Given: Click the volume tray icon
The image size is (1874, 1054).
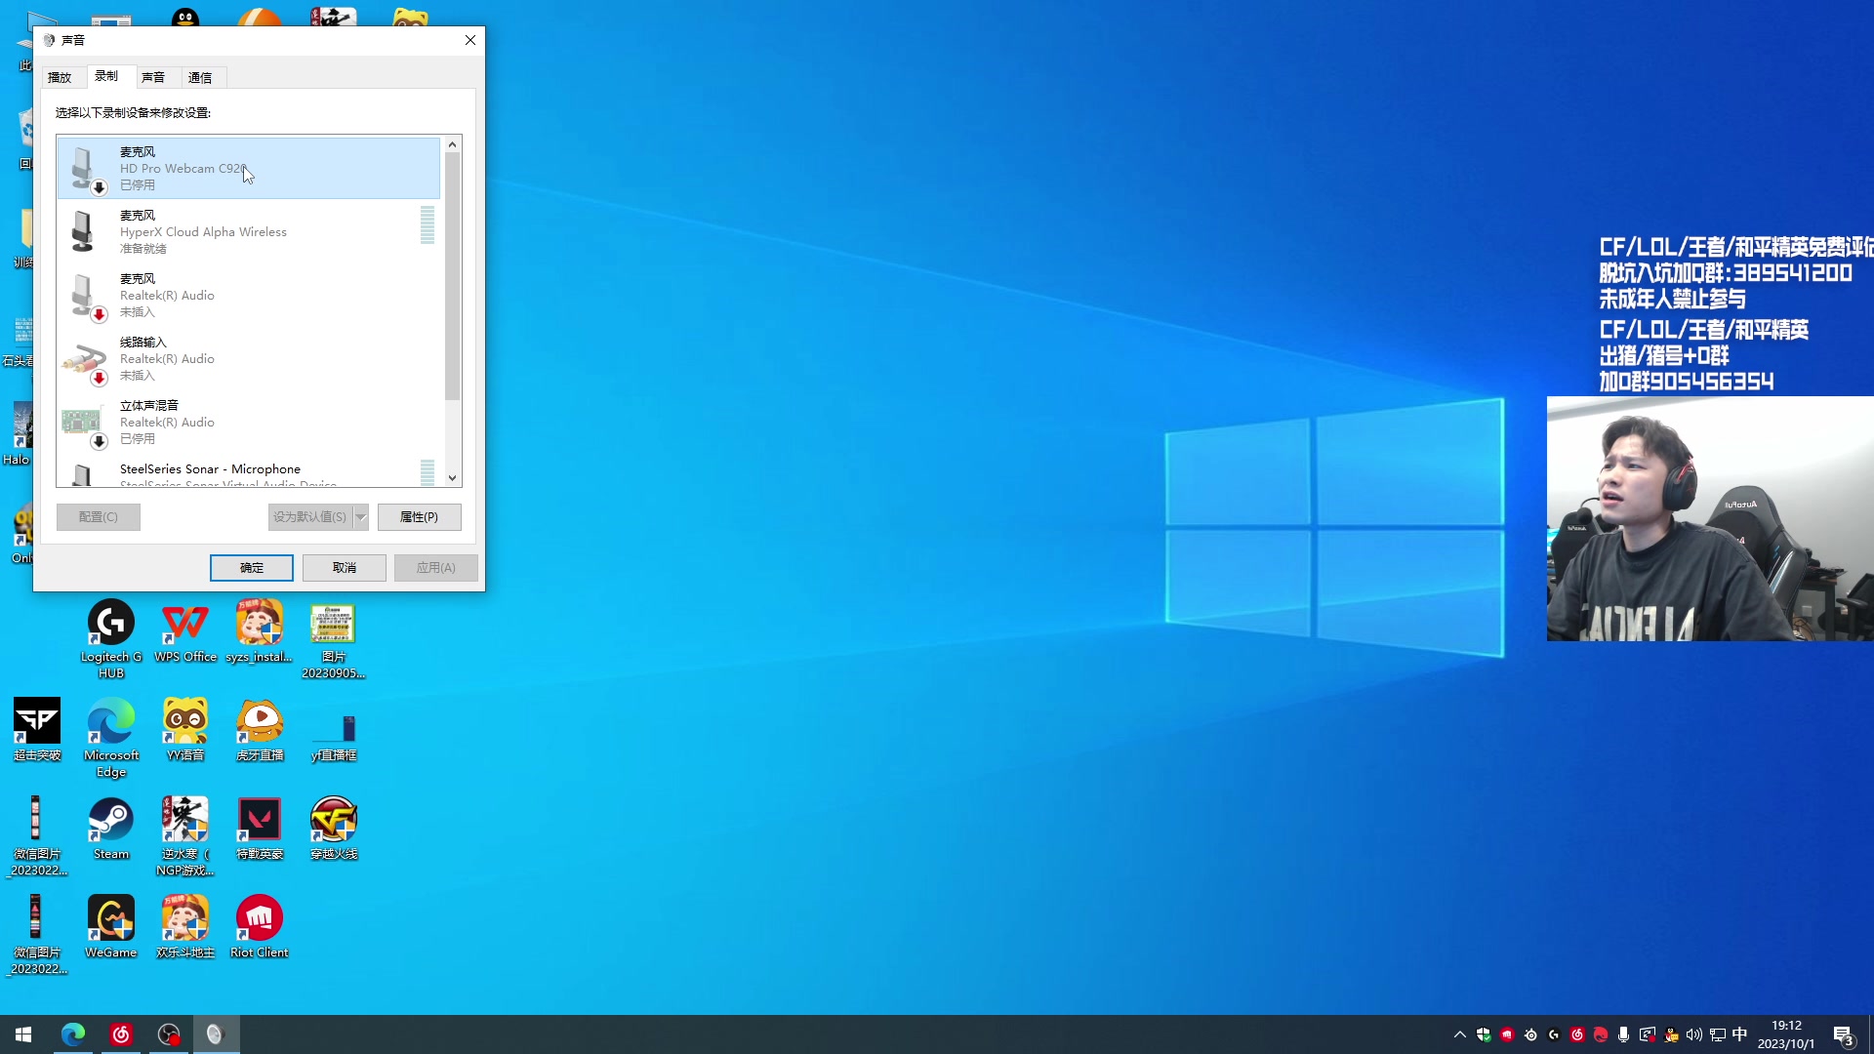Looking at the screenshot, I should pyautogui.click(x=1693, y=1034).
